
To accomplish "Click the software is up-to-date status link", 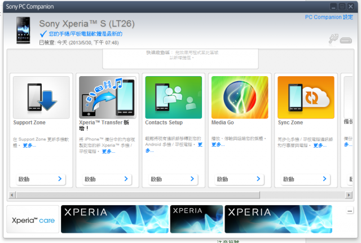I will [x=85, y=34].
